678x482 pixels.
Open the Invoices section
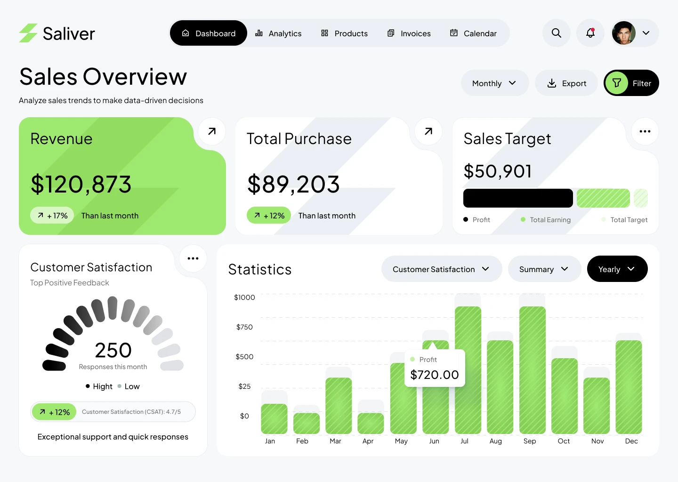(x=409, y=33)
